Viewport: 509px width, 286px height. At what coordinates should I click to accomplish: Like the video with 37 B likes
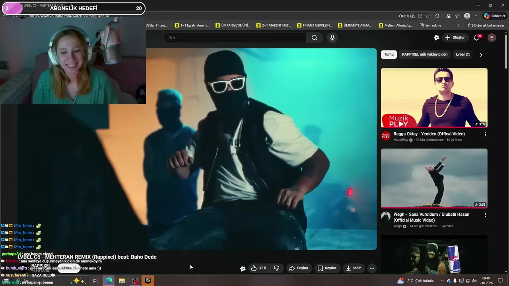click(258, 268)
